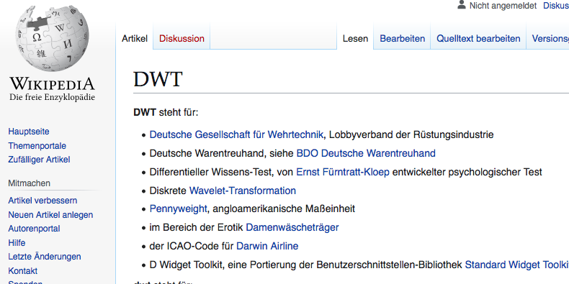
Task: Follow the Damenwäscheträger link
Action: [x=292, y=227]
